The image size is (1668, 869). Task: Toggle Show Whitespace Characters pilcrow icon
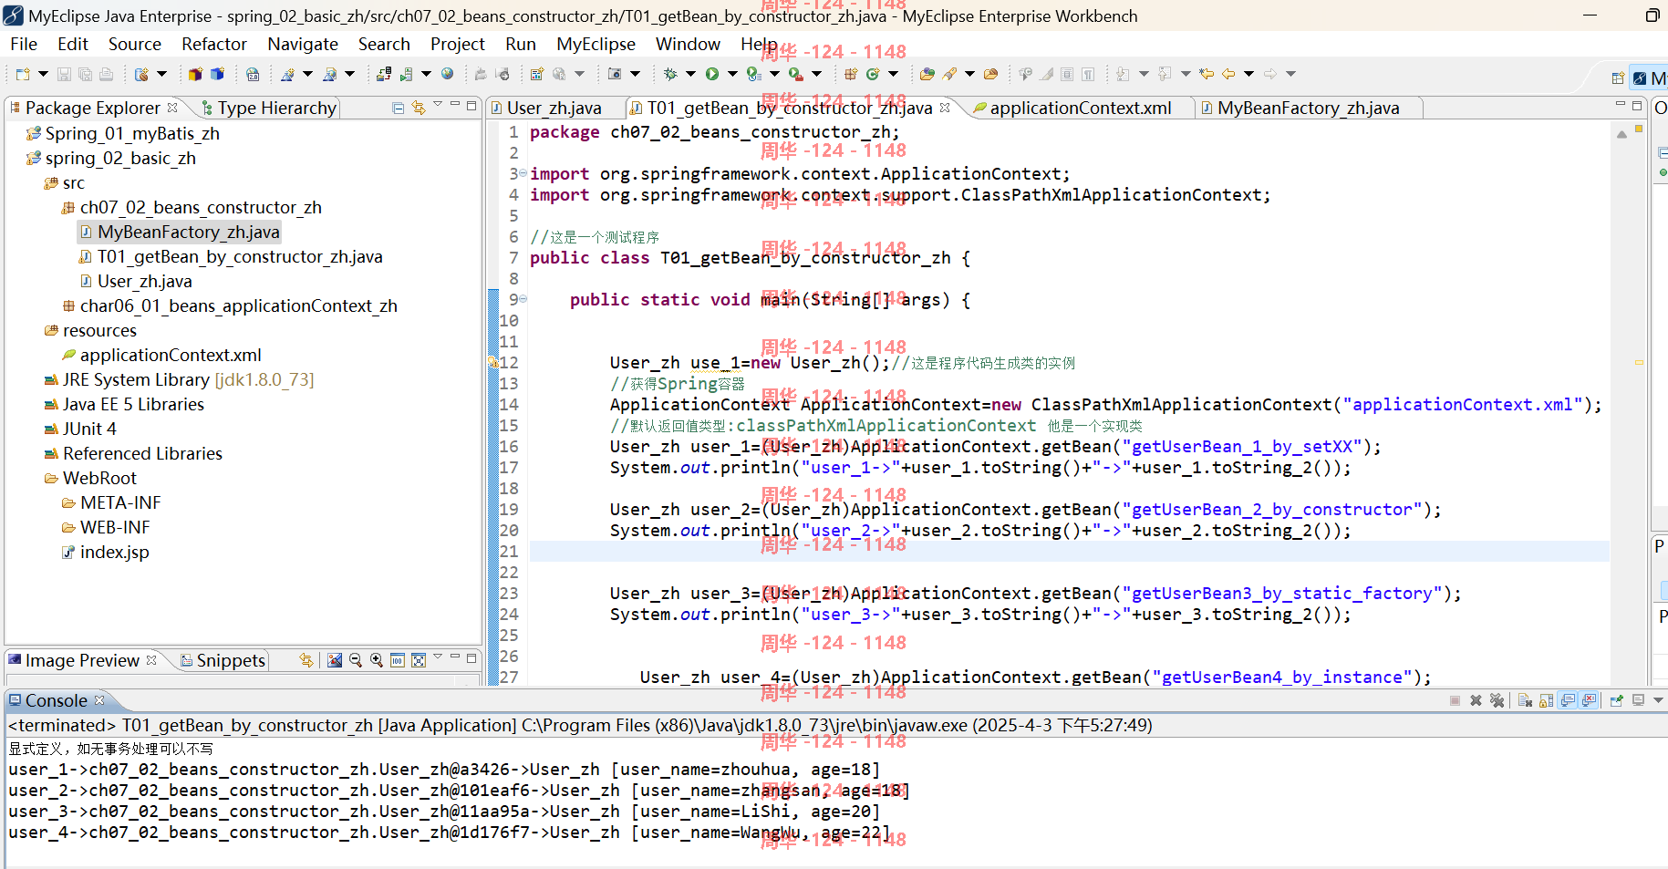tap(1088, 74)
